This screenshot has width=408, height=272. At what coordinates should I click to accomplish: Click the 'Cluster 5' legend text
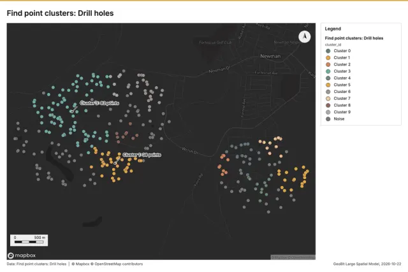(342, 85)
